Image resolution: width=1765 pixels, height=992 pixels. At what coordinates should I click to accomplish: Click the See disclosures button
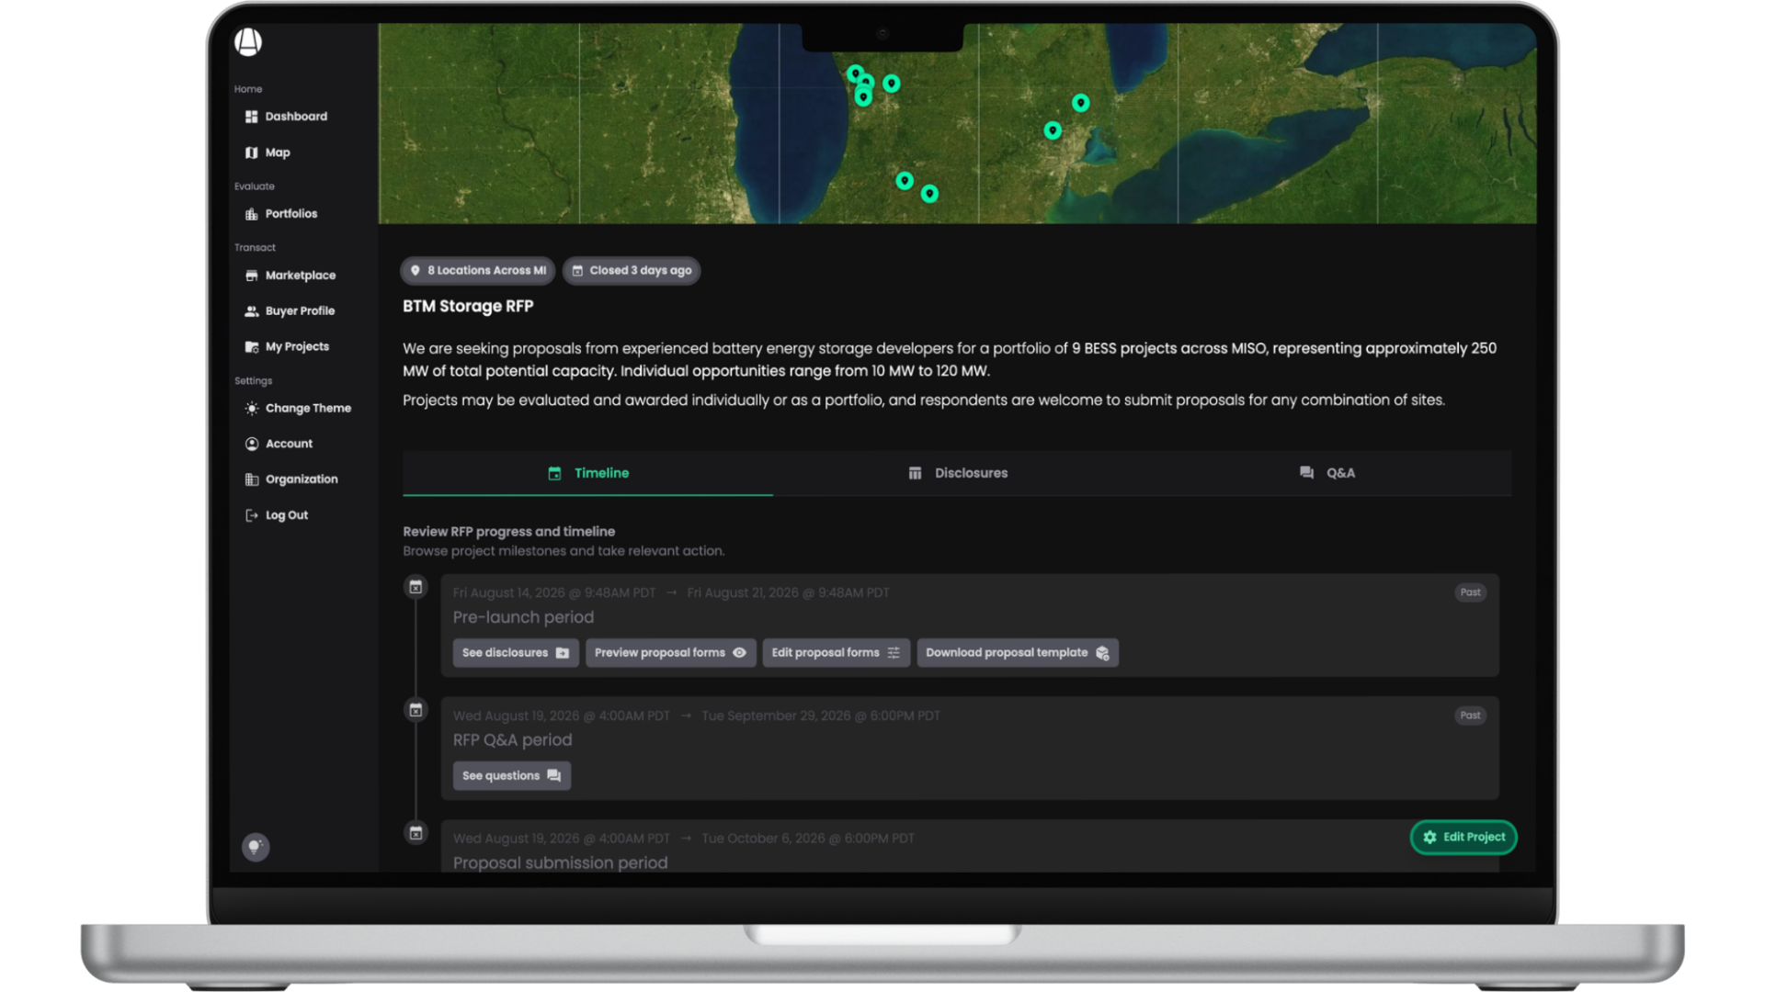515,653
